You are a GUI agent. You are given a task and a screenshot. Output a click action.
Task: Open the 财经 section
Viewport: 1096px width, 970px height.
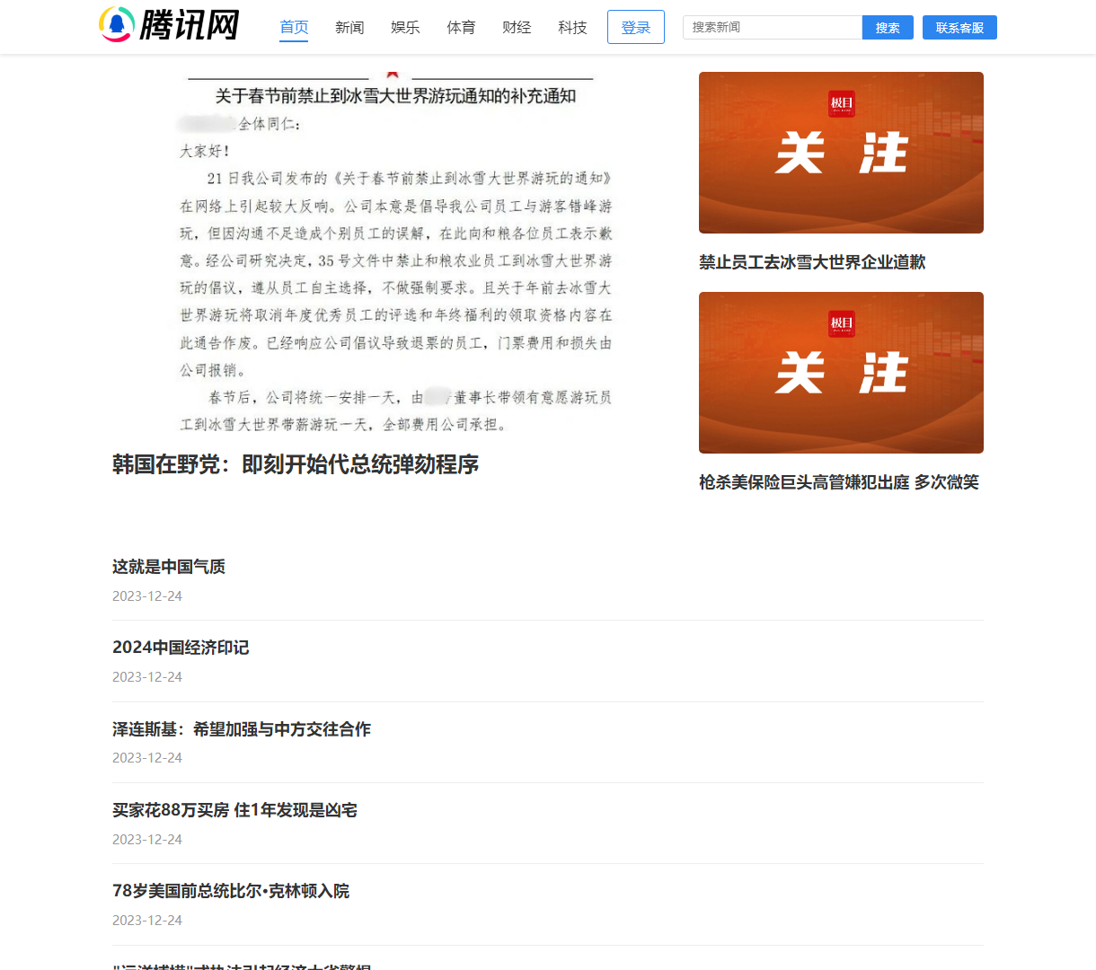pos(517,27)
